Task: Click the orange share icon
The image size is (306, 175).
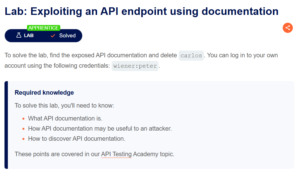Action: pos(287,28)
